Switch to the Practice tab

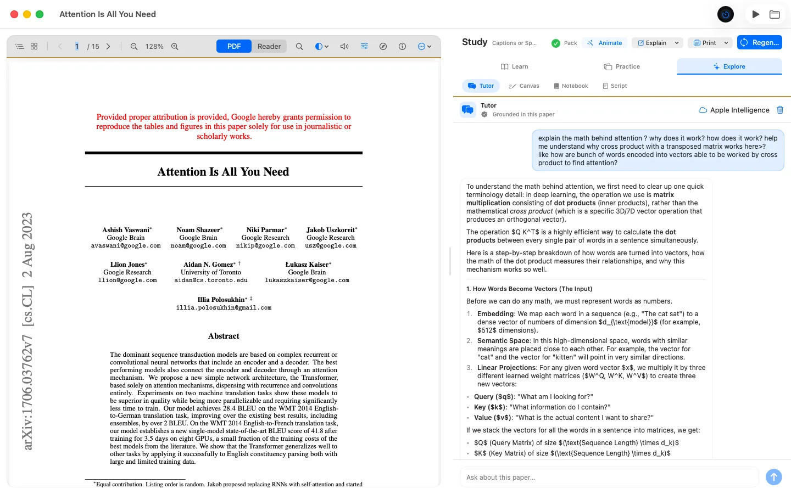click(622, 66)
